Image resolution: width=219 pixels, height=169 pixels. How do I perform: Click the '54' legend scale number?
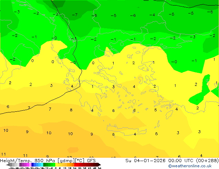99,168
